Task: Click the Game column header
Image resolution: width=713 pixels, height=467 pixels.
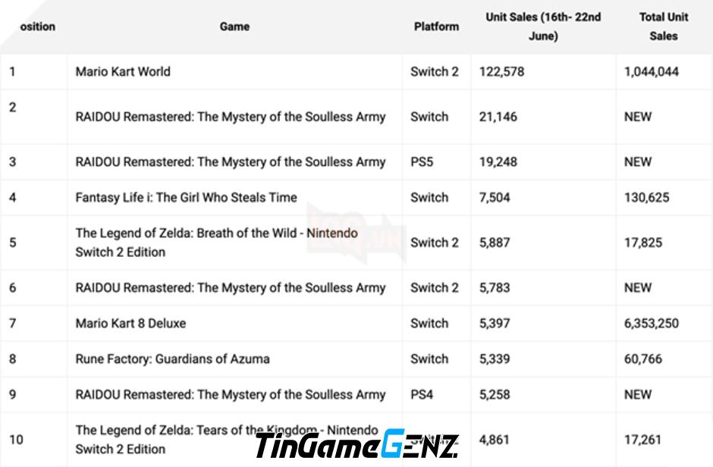Action: [x=234, y=27]
